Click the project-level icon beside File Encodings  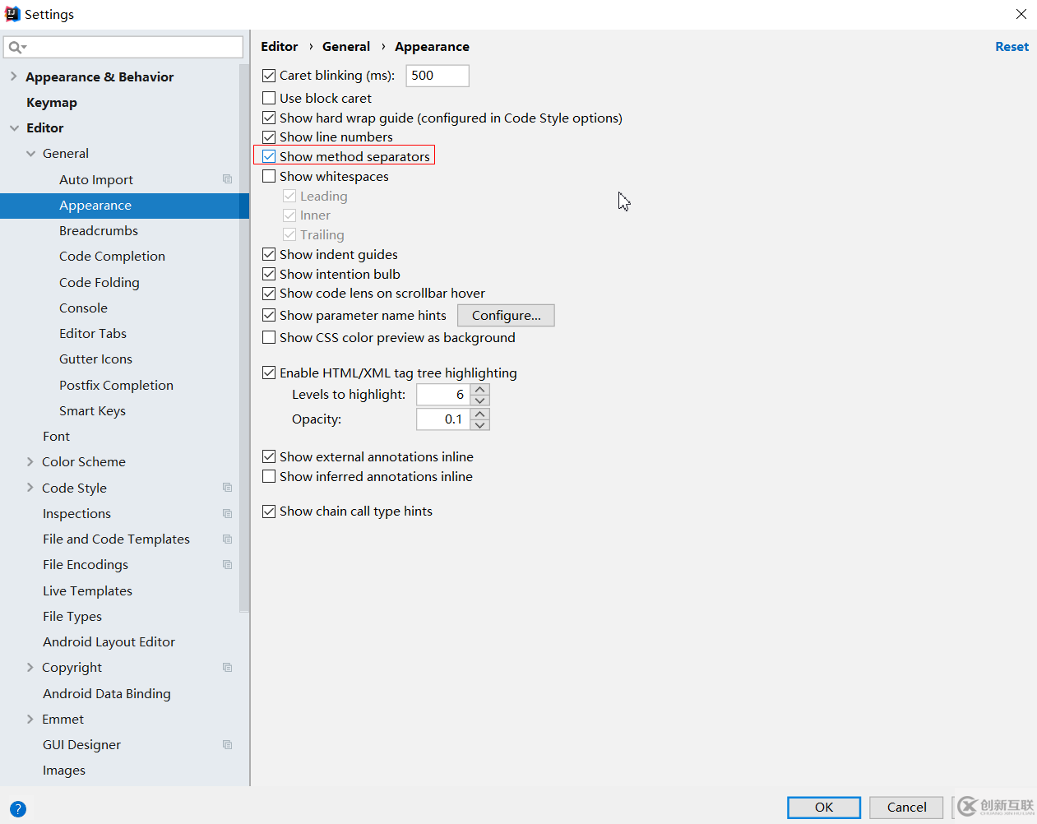tap(228, 565)
